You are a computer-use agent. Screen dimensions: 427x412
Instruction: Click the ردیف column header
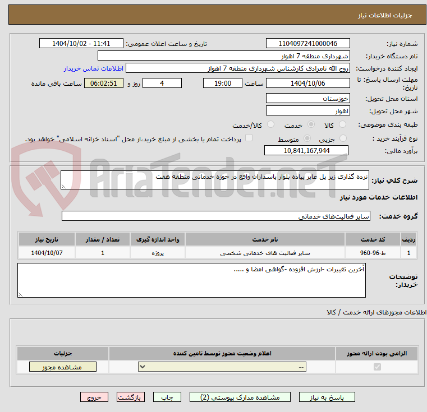click(408, 239)
